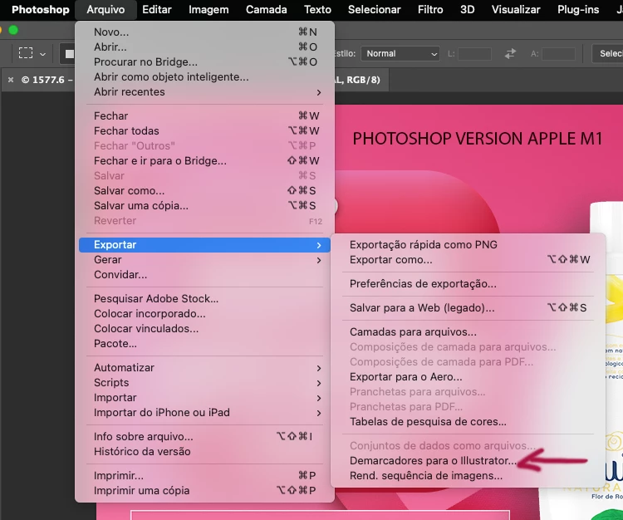This screenshot has height=520, width=623.
Task: Close the open Arquivo menu
Action: (x=105, y=9)
